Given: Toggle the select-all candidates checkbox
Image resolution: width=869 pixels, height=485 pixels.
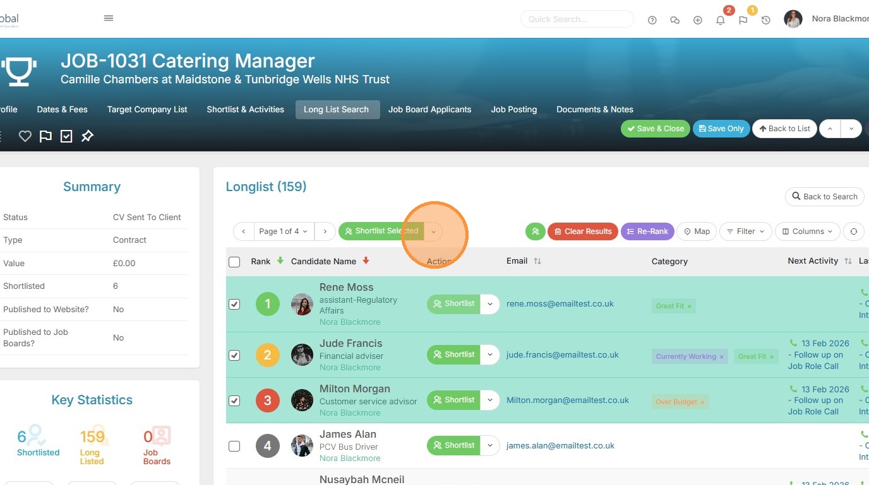Looking at the screenshot, I should point(234,262).
